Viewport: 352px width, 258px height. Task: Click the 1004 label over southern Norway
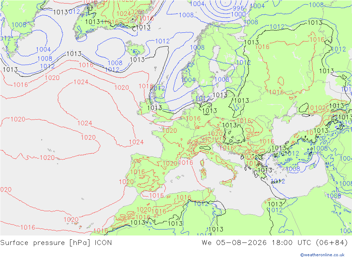tap(188, 80)
